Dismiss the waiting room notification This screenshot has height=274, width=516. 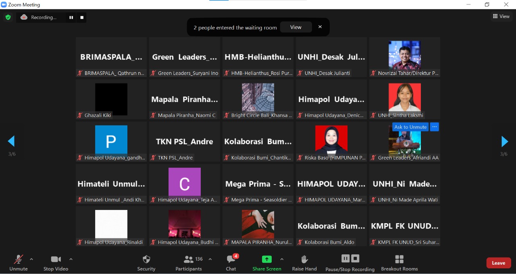(x=320, y=27)
